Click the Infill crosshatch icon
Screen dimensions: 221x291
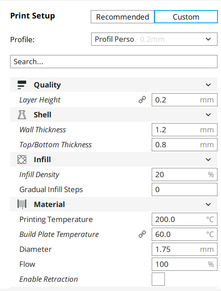[22, 160]
